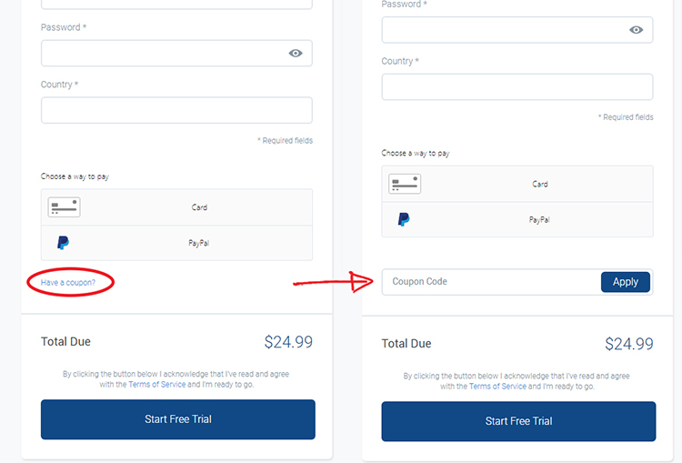682x463 pixels.
Task: Open Terms of Service link in right form
Action: pyautogui.click(x=497, y=386)
